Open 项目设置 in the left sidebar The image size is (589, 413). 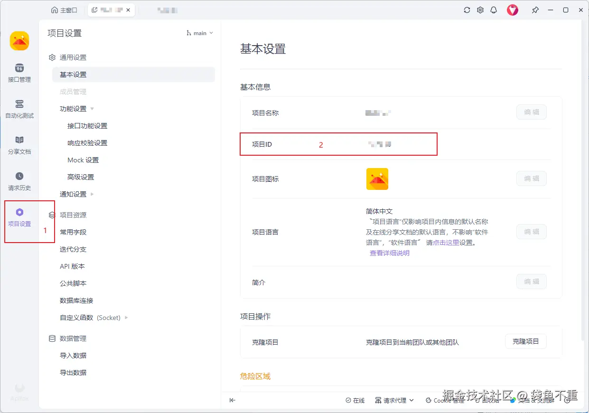point(19,217)
